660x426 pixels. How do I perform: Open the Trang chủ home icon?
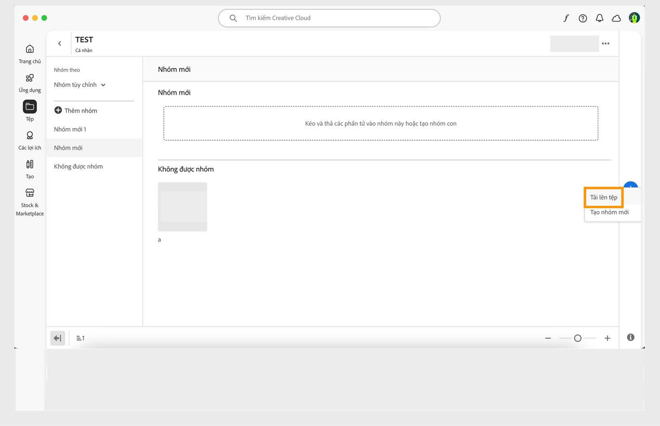click(30, 49)
